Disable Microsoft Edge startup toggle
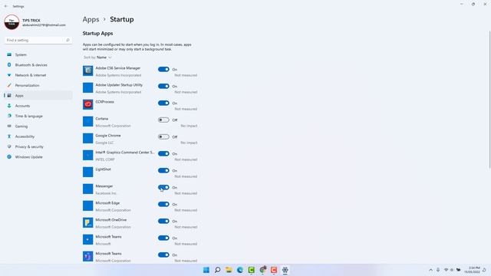The width and height of the screenshot is (491, 276). click(x=163, y=205)
